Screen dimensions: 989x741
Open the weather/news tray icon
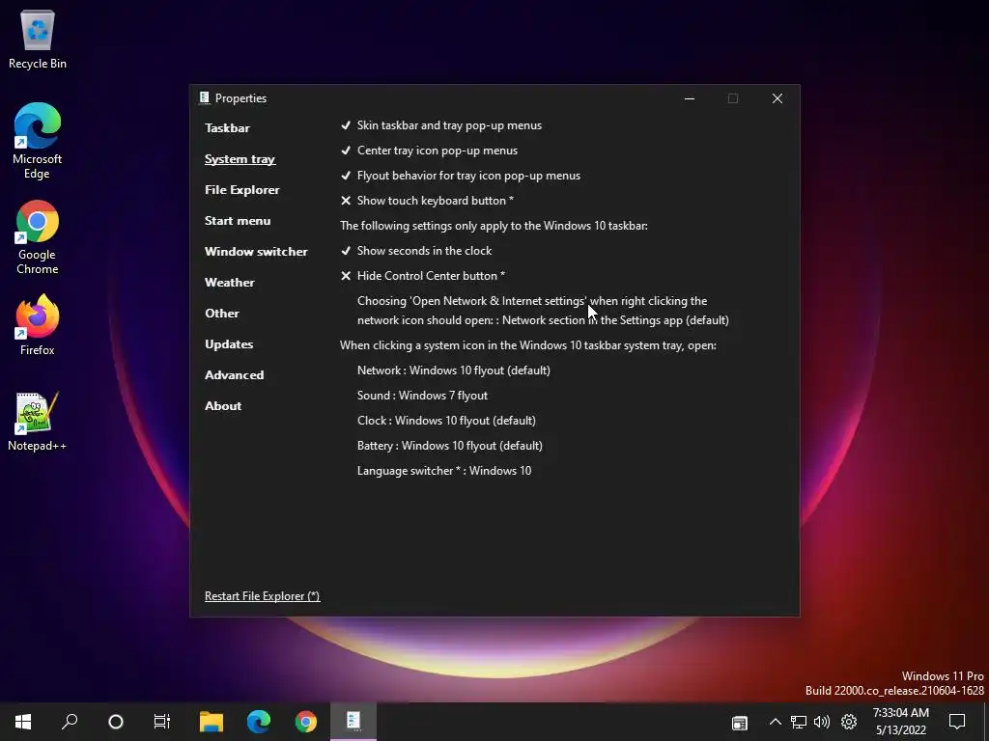tap(739, 722)
